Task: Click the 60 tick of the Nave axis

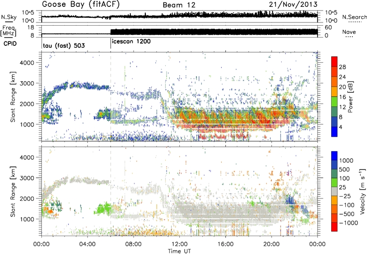Action: [328, 28]
